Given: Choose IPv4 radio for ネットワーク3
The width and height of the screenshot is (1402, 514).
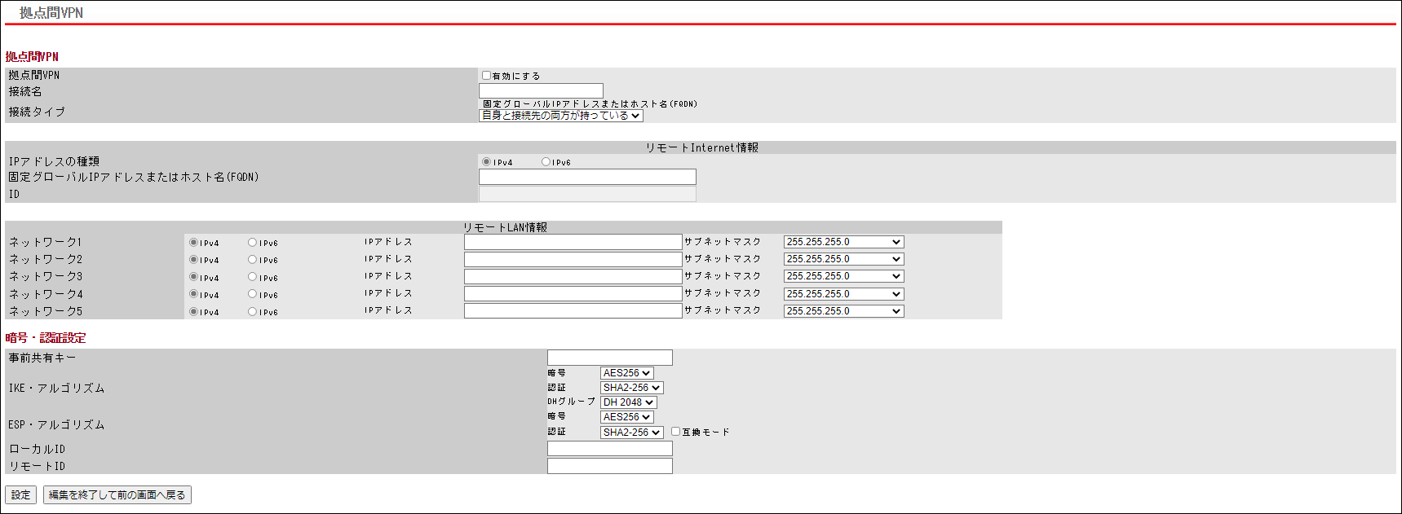Looking at the screenshot, I should (193, 277).
